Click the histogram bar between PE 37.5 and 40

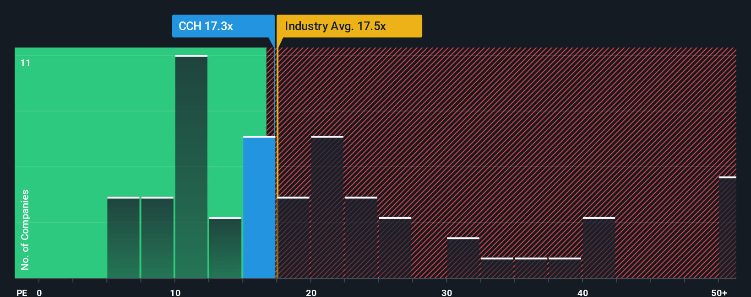(565, 268)
